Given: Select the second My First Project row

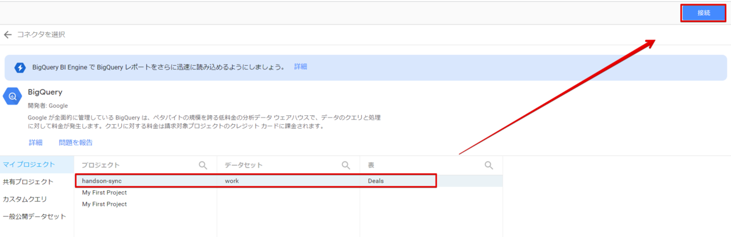Looking at the screenshot, I should pyautogui.click(x=146, y=204).
